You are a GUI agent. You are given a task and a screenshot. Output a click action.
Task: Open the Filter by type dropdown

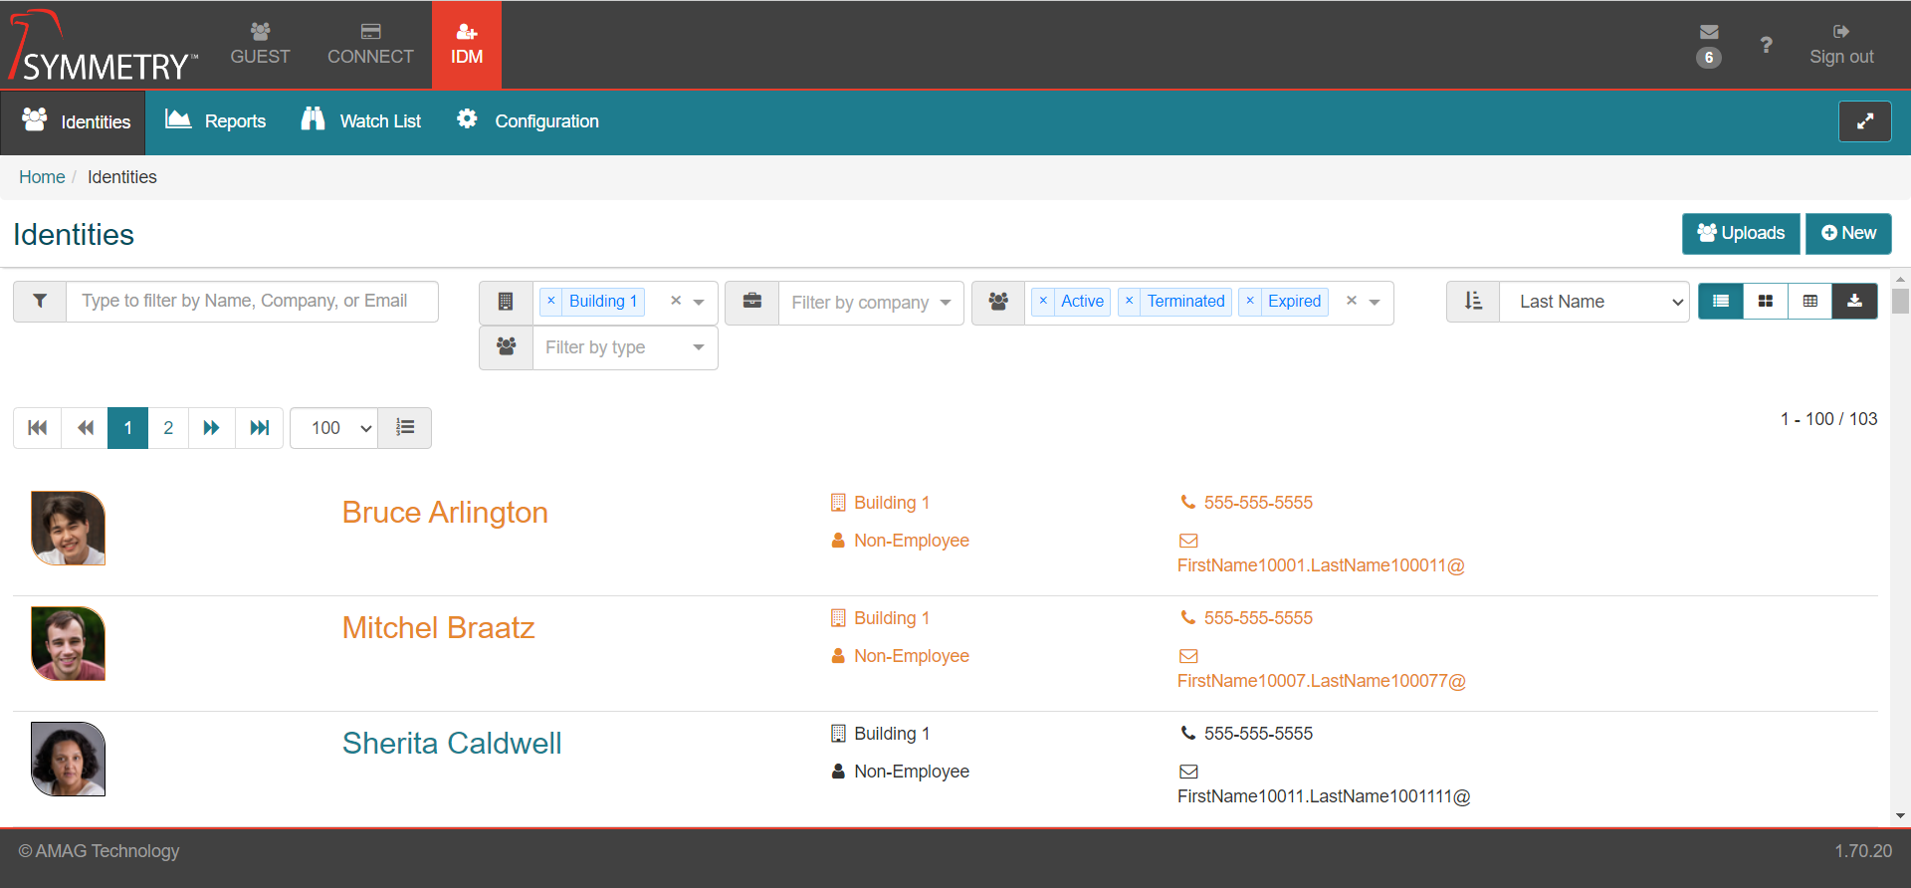click(624, 347)
